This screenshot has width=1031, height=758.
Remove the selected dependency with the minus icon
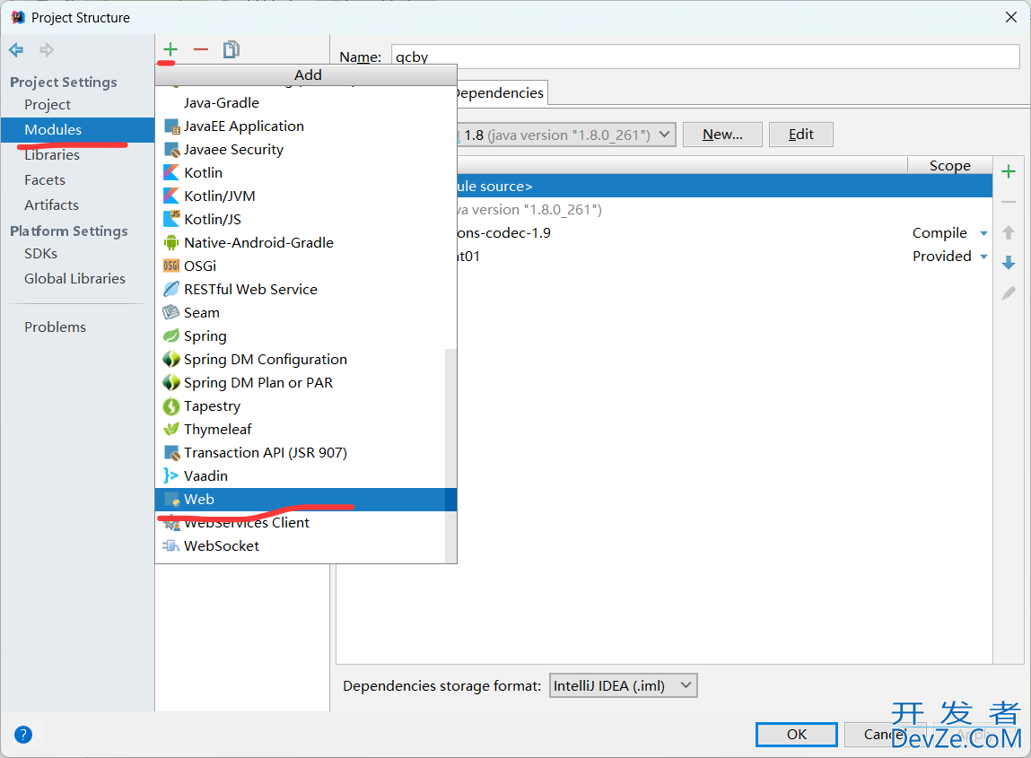tap(1008, 202)
